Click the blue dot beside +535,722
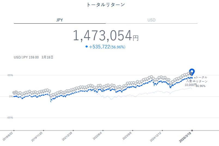 click(87, 47)
